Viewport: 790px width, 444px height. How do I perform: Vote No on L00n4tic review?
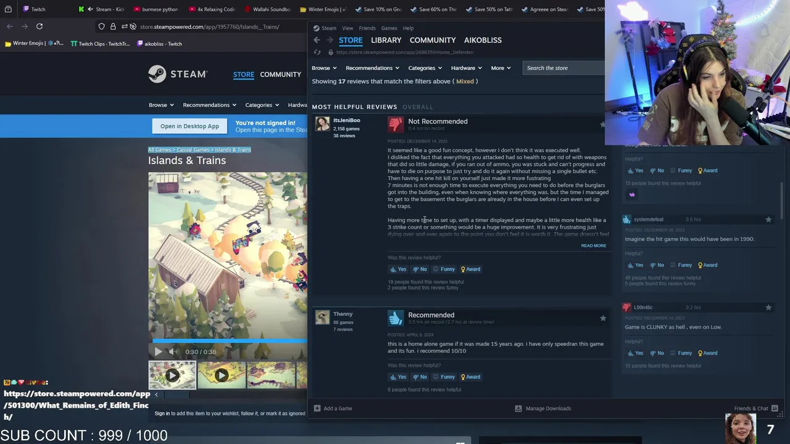pyautogui.click(x=657, y=353)
